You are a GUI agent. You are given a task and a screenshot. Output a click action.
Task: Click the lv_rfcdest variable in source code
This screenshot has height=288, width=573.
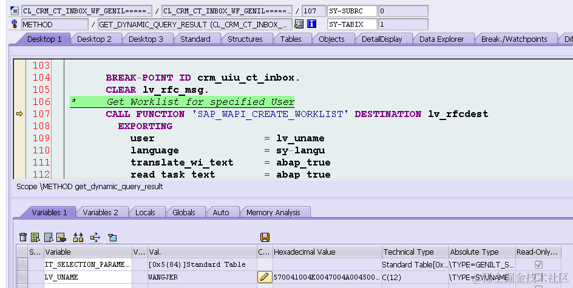(458, 114)
